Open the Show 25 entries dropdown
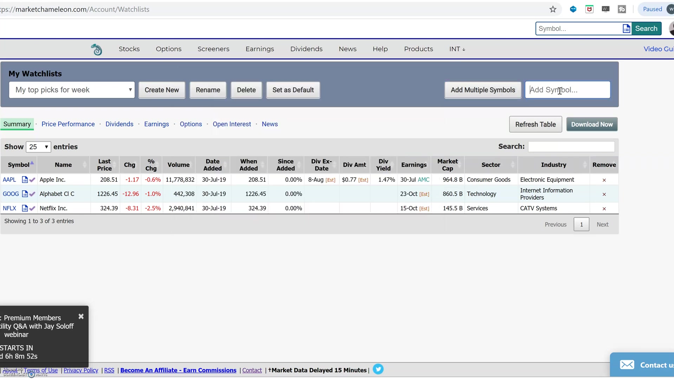Viewport: 674px width, 380px height. coord(38,147)
